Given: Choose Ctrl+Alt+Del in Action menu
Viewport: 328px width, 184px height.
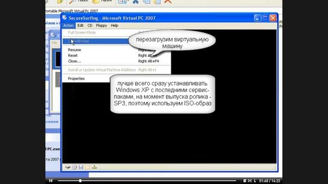Looking at the screenshot, I should [x=96, y=41].
